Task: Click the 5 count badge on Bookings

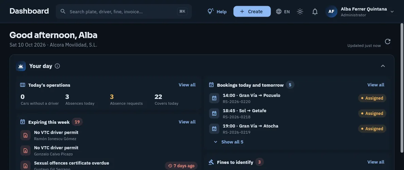Action: click(x=290, y=85)
